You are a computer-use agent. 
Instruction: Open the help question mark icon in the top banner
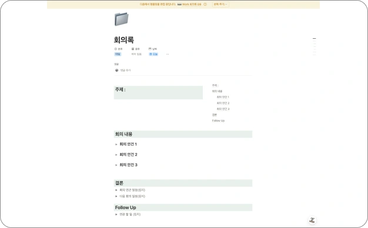tap(205, 4)
